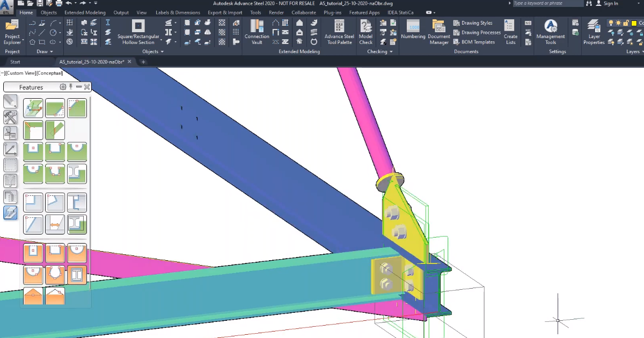Viewport: 644px width, 338px height.
Task: Click the portal frame icon in Extended Modeling
Action: point(275,23)
